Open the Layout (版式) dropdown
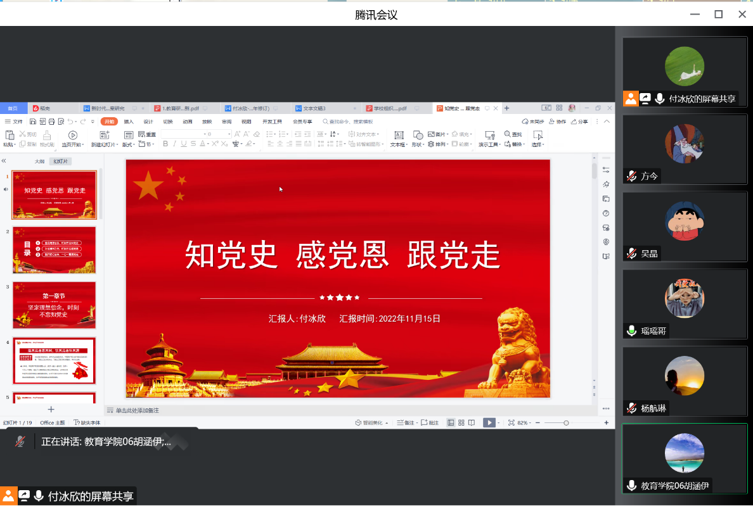 pyautogui.click(x=127, y=144)
